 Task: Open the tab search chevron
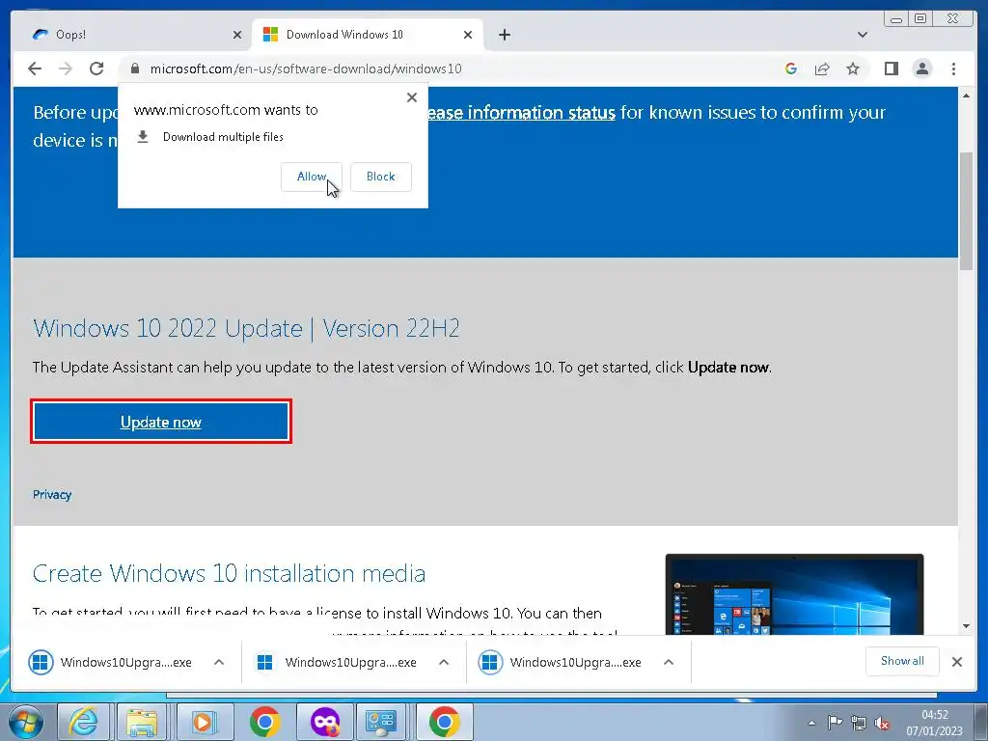863,35
